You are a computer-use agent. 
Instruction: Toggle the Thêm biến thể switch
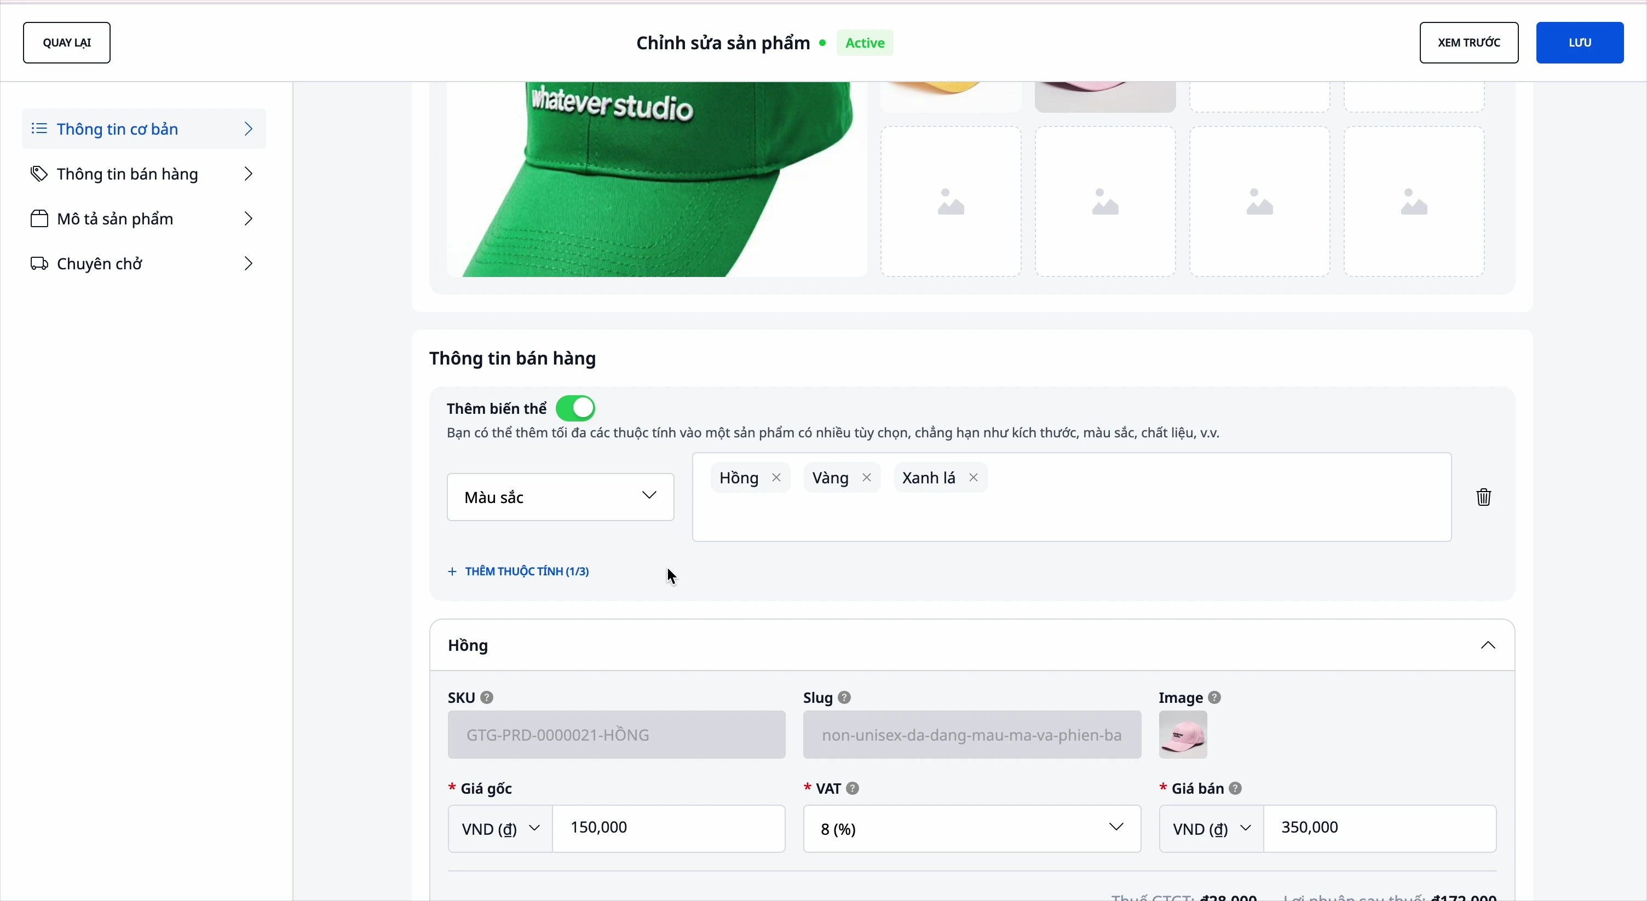click(x=575, y=408)
